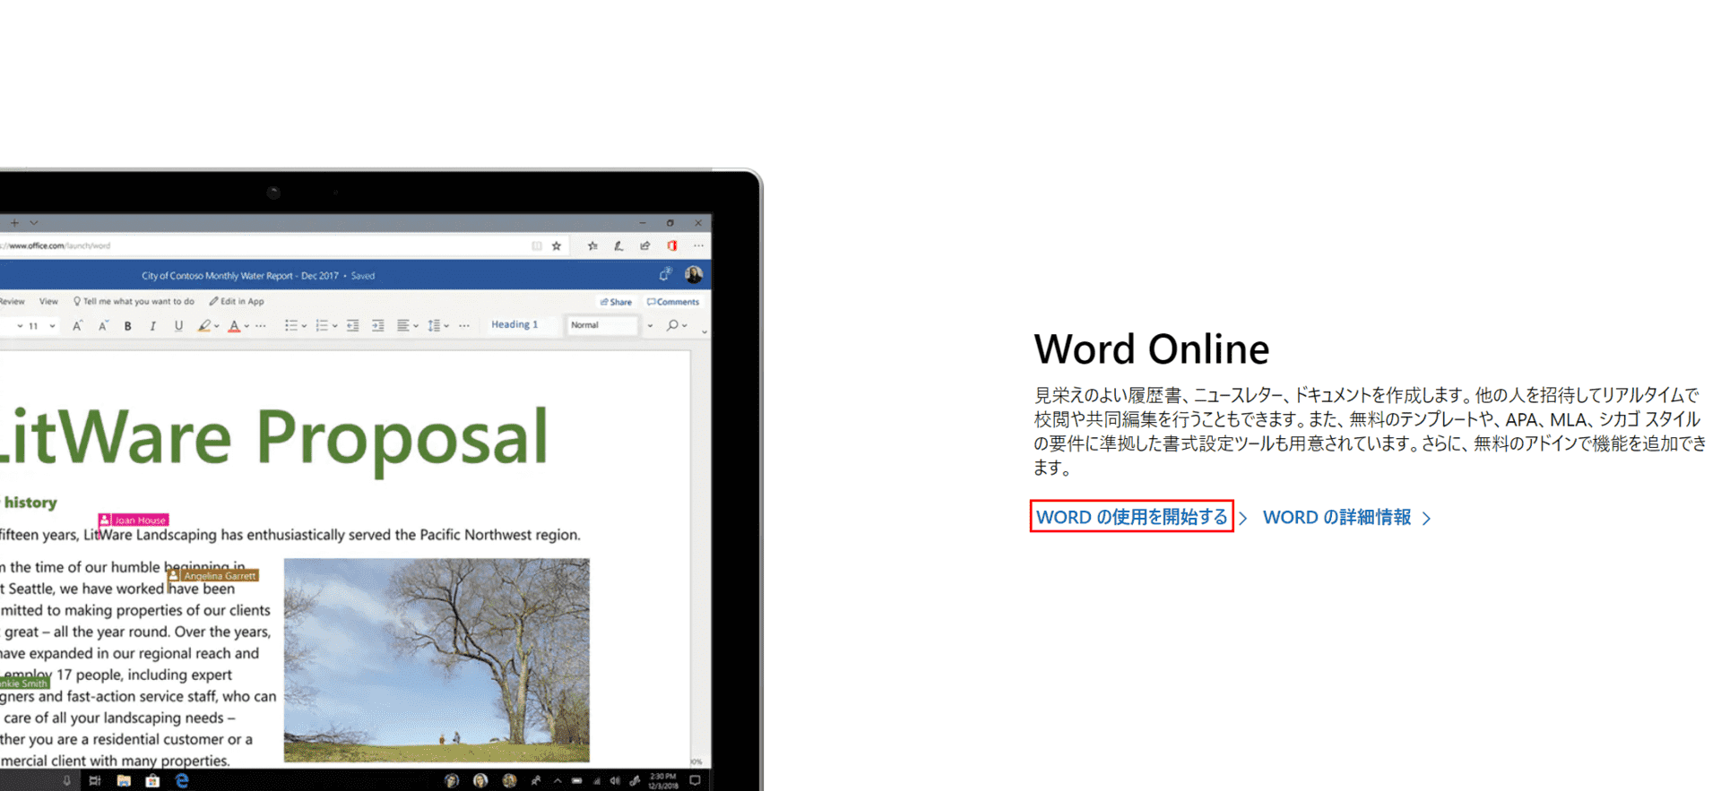Expand the highlight color dropdown arrow

pyautogui.click(x=217, y=326)
